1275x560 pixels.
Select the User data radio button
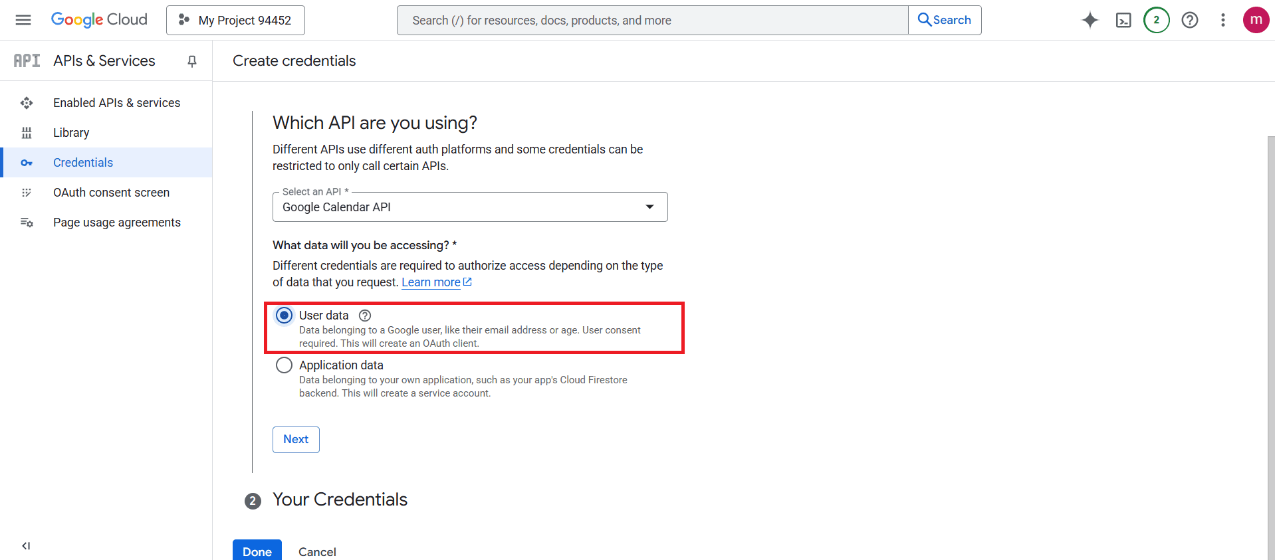[x=284, y=316]
